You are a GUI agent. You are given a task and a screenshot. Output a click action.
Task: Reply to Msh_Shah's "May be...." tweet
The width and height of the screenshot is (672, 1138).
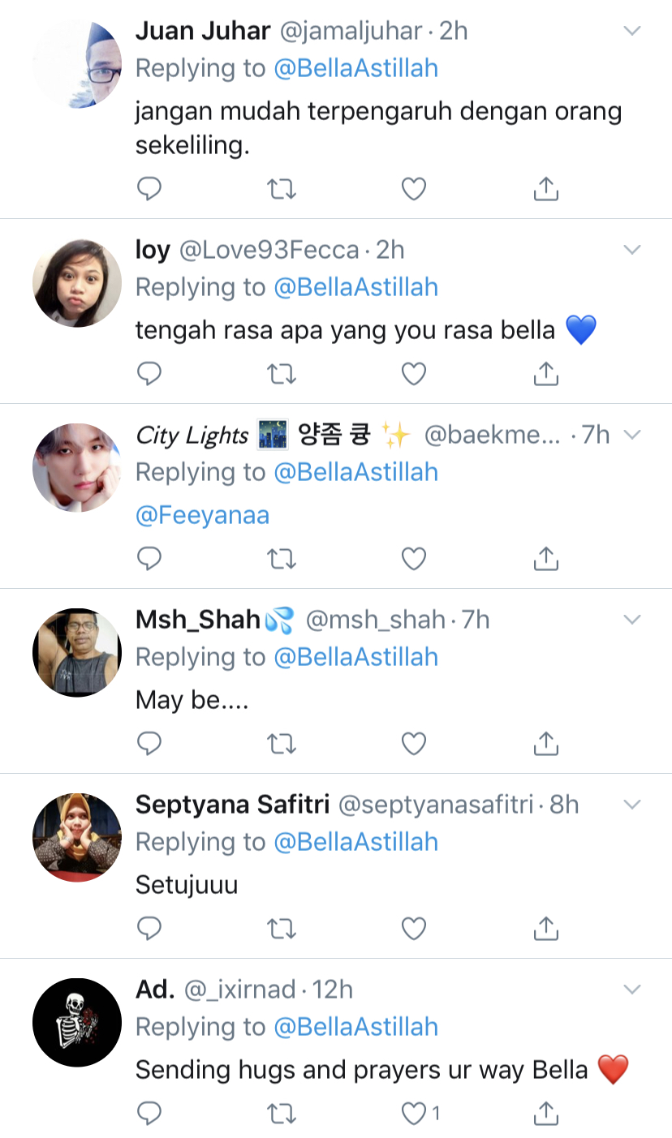[149, 744]
